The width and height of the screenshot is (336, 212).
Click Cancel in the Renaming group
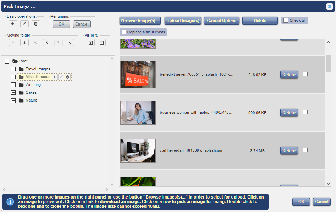coord(82,24)
